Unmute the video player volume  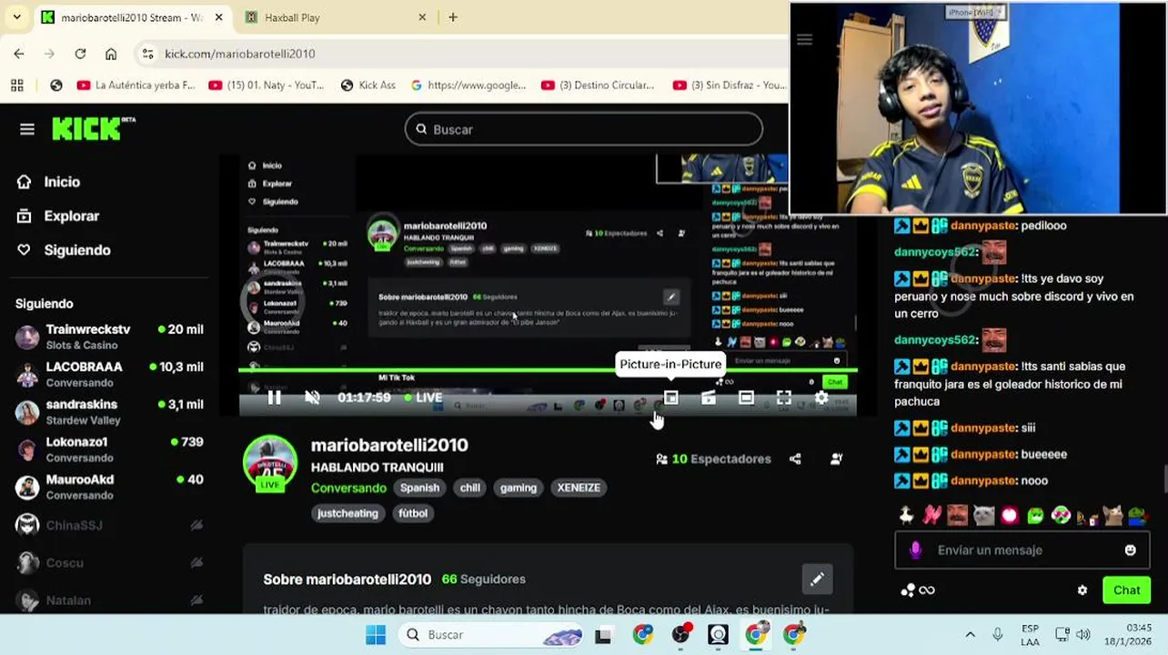[312, 398]
